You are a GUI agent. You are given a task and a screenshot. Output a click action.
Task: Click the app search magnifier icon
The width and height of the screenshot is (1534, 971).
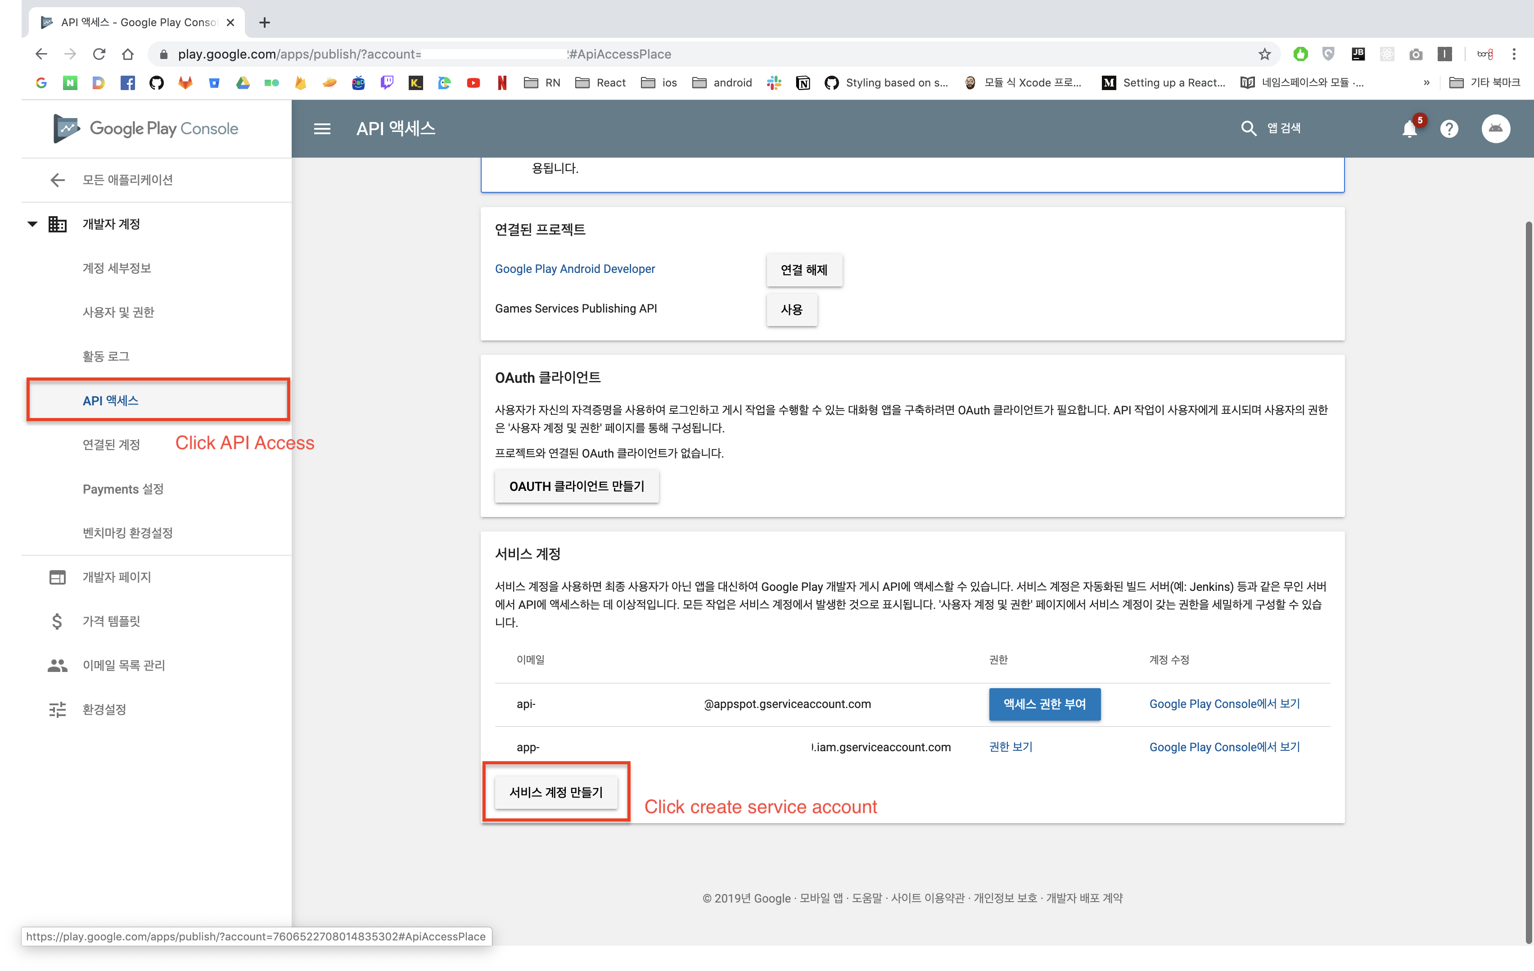pyautogui.click(x=1248, y=129)
